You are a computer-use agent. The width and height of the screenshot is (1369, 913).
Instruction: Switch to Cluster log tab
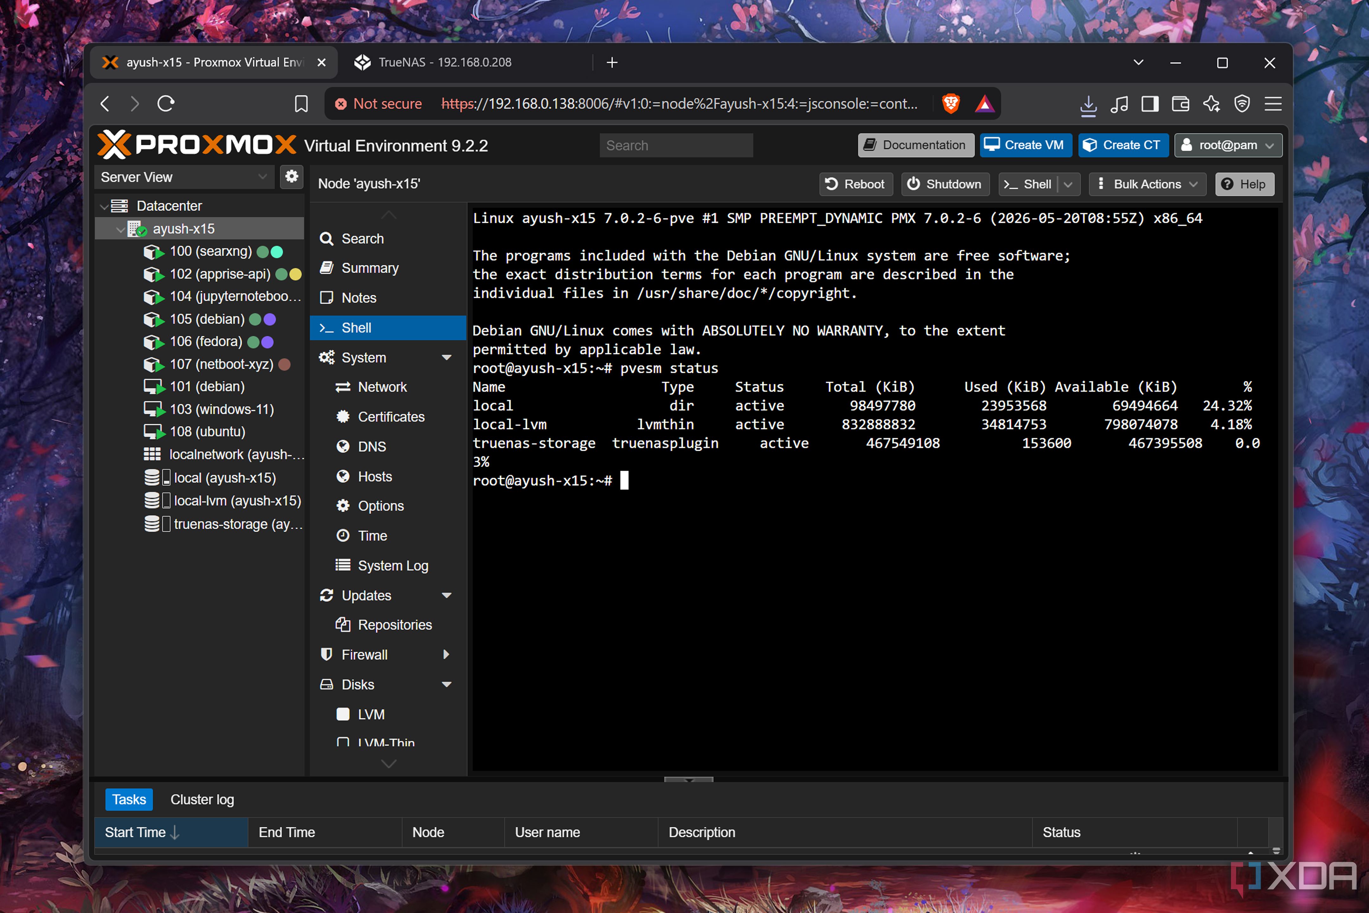point(202,800)
